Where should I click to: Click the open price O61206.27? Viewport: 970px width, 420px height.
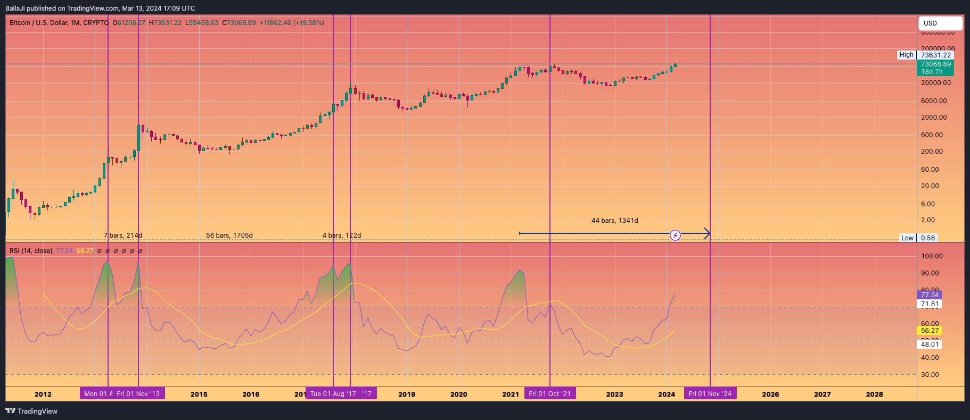129,23
